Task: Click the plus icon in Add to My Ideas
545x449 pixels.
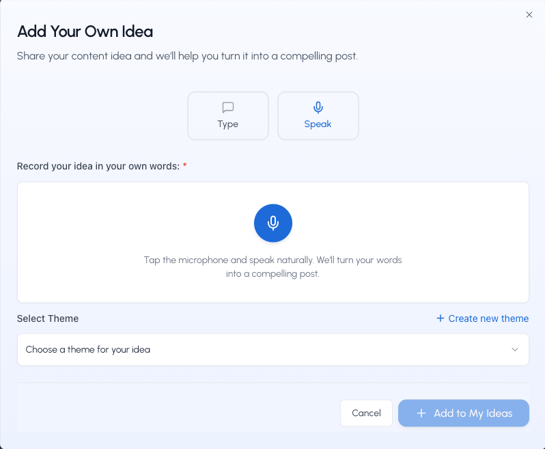Action: tap(421, 413)
